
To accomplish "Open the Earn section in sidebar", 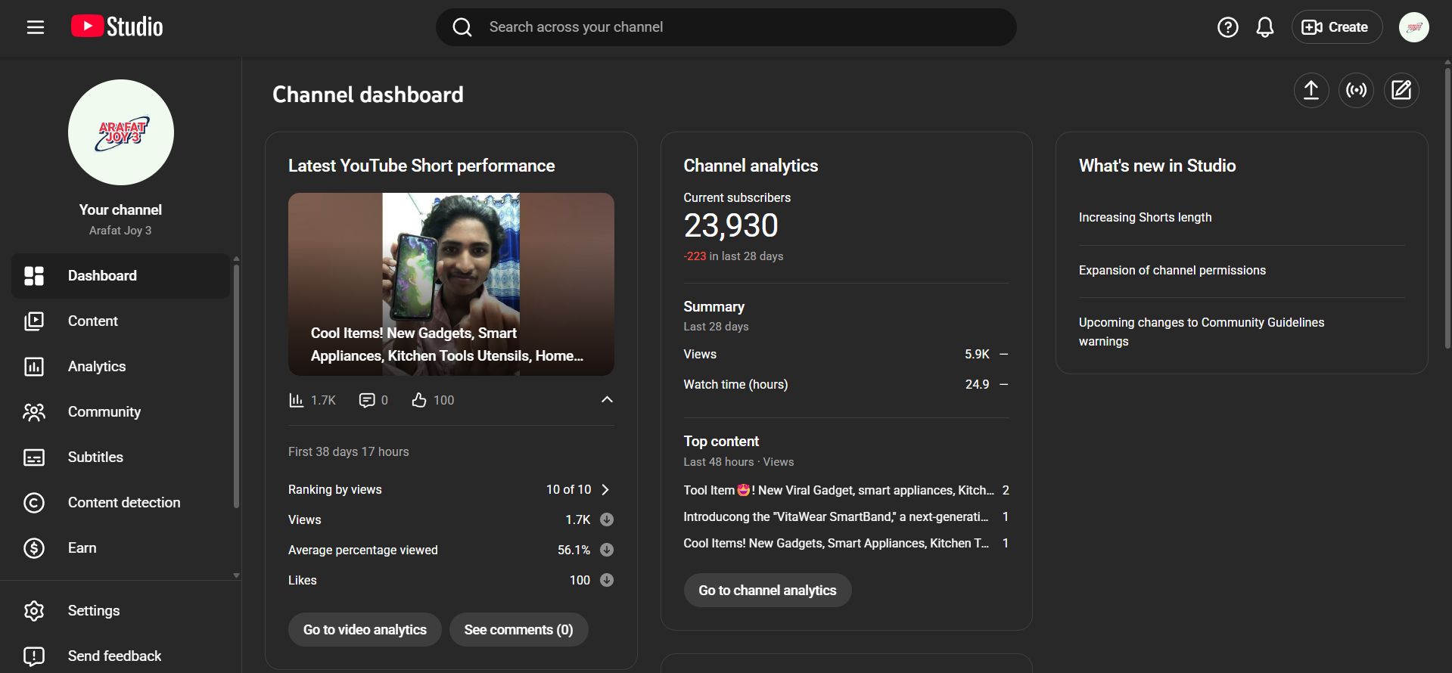I will (x=82, y=547).
